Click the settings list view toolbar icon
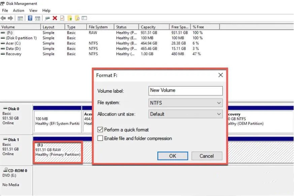The height and width of the screenshot is (196, 294). point(85,18)
